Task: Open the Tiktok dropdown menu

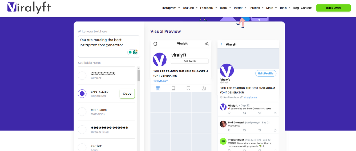Action: 225,8
